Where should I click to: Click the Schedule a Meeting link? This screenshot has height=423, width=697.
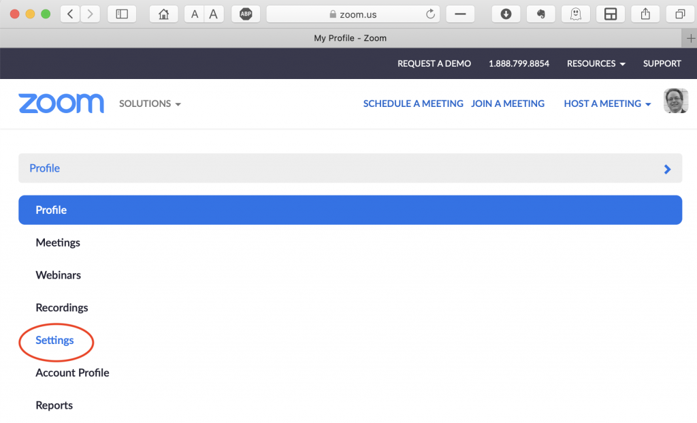pos(413,104)
